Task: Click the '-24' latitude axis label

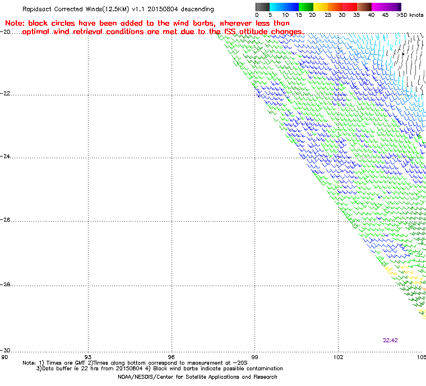Action: coord(5,157)
